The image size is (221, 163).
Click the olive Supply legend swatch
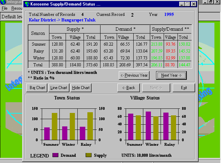[x=88, y=155]
